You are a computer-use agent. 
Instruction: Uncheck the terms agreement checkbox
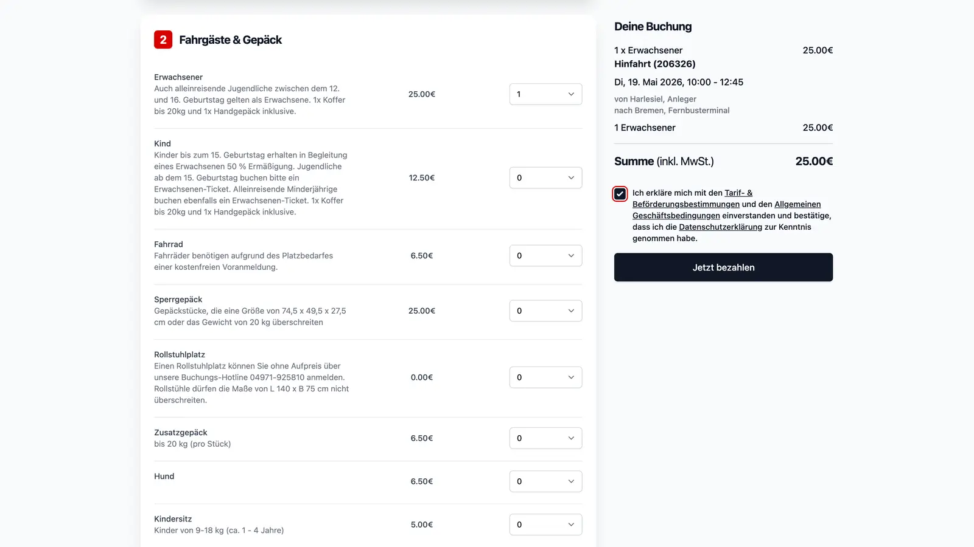tap(620, 194)
